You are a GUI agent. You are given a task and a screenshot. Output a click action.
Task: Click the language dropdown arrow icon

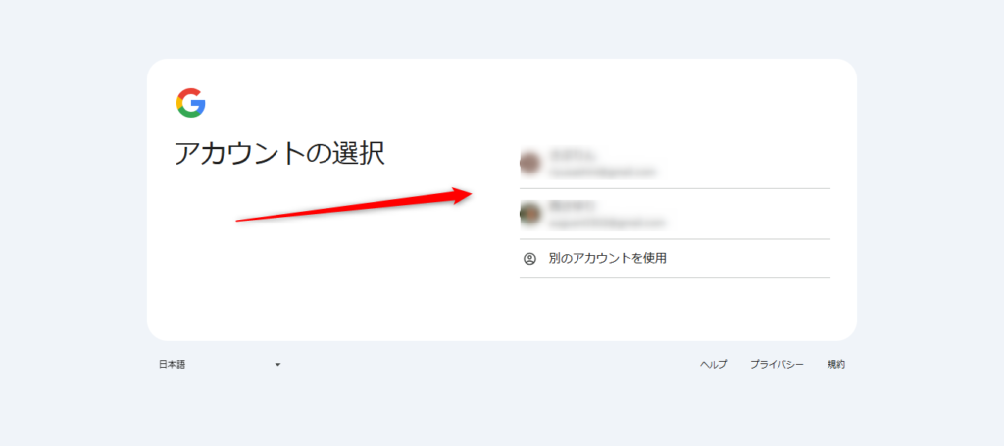[x=277, y=365]
